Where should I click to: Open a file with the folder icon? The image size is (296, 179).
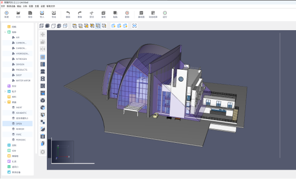(x=18, y=13)
